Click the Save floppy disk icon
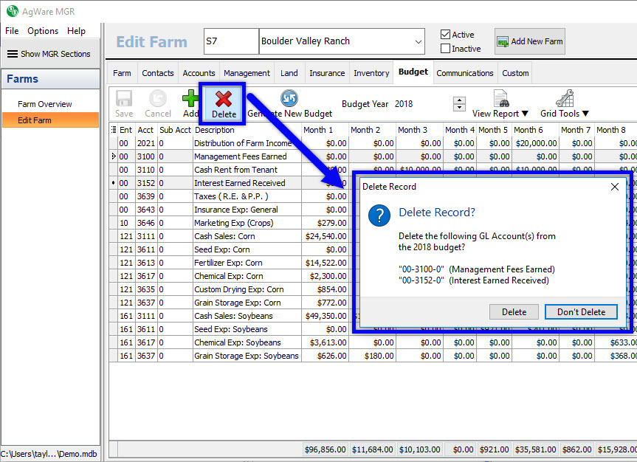 coord(124,99)
